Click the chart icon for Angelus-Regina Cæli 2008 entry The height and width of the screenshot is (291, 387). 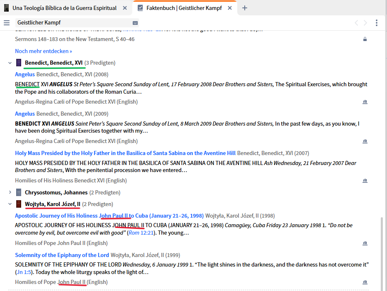click(x=365, y=102)
